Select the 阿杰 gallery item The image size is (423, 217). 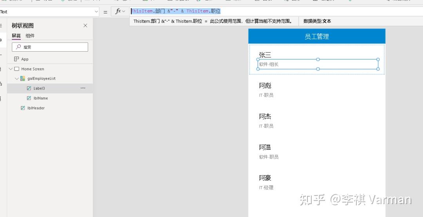coord(265,117)
